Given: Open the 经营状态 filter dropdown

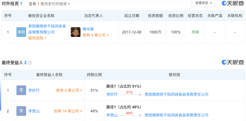Looking at the screenshot, I should click(203, 3).
